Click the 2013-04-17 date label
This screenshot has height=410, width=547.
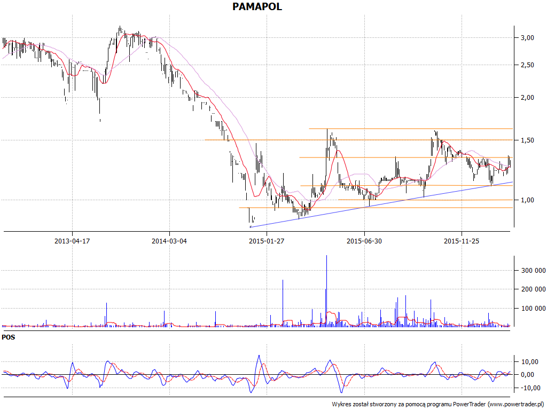click(72, 241)
